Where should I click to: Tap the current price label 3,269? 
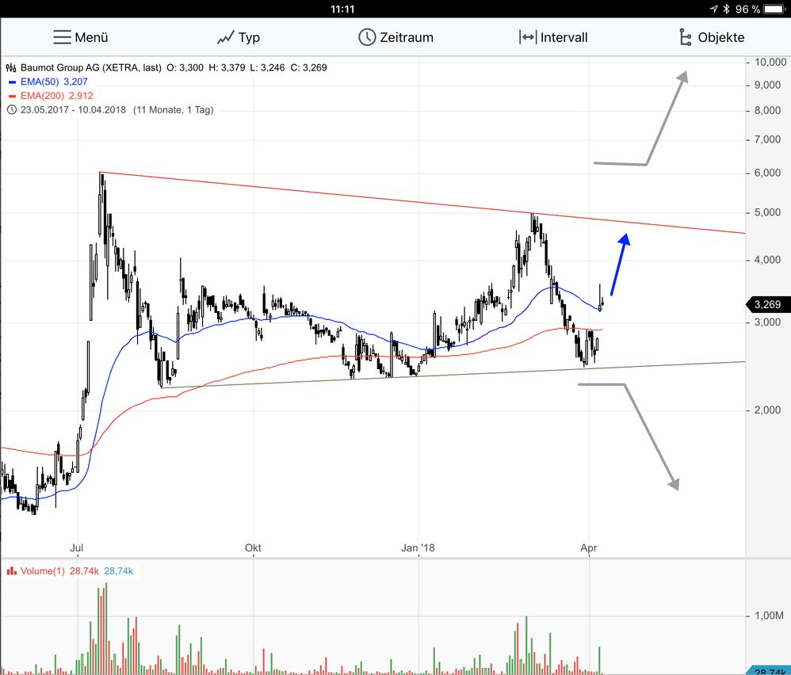click(x=766, y=304)
